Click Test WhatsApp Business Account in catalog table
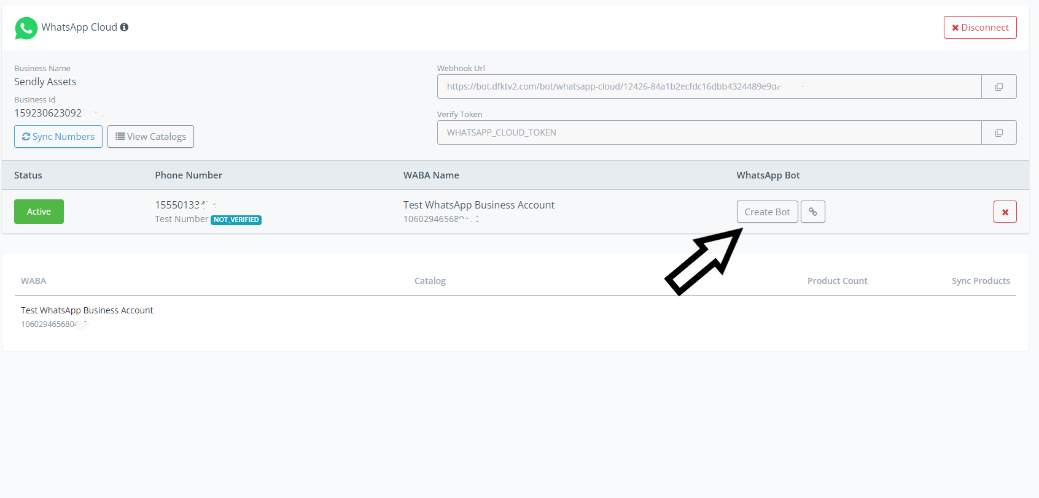The width and height of the screenshot is (1039, 498). tap(87, 310)
